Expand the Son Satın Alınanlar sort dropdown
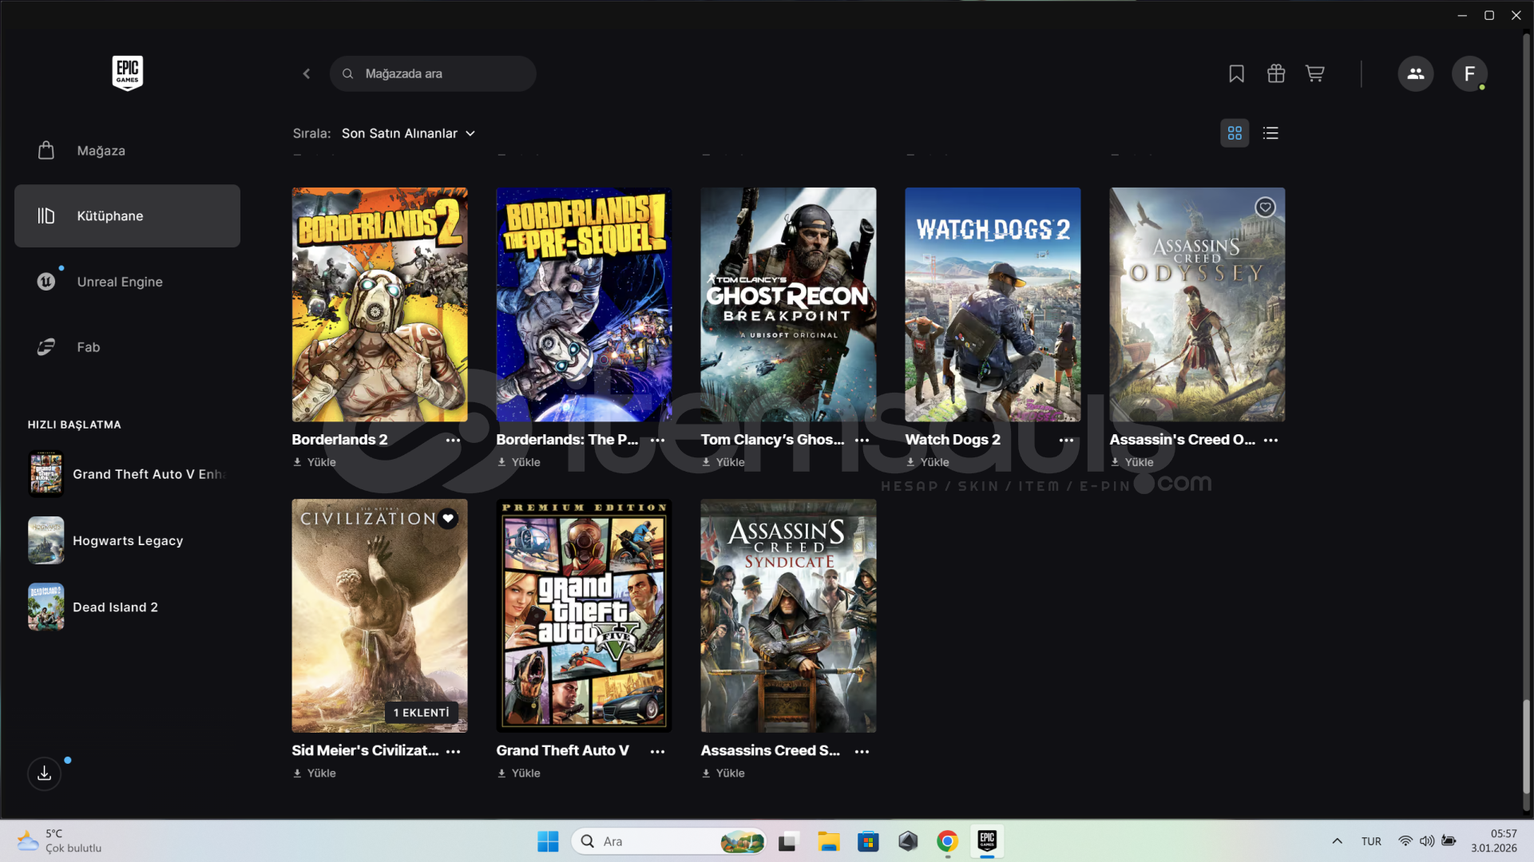 click(408, 133)
